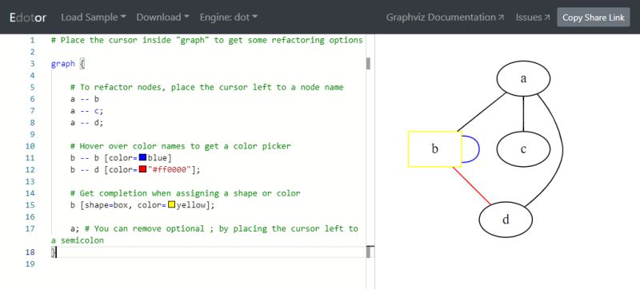640x289 pixels.
Task: Click the red color swatch on line 12
Action: click(143, 169)
